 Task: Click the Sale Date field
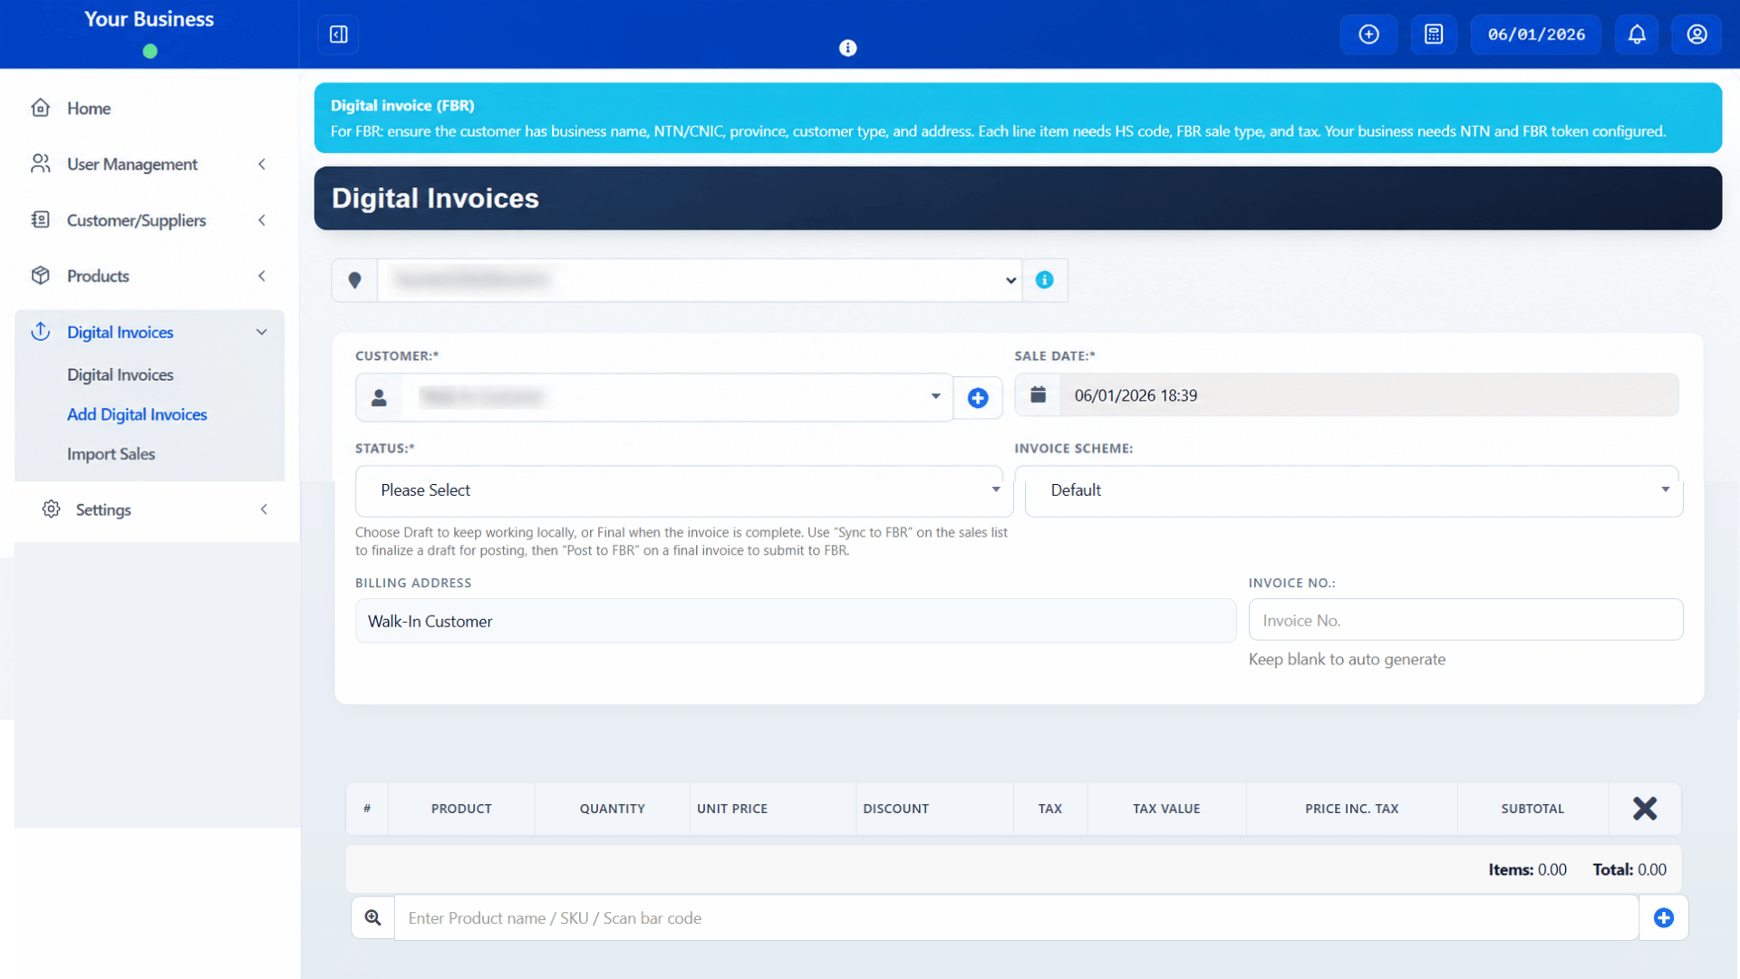click(1369, 395)
